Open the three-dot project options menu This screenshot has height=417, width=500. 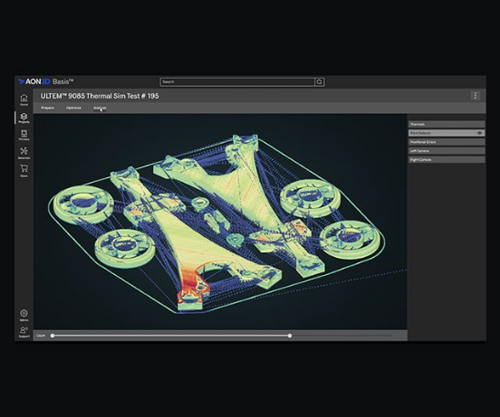(476, 96)
